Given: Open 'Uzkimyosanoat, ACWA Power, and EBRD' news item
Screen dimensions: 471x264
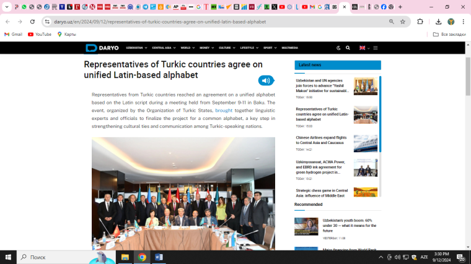Looking at the screenshot, I should [320, 167].
